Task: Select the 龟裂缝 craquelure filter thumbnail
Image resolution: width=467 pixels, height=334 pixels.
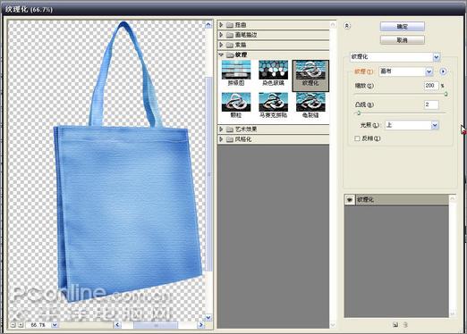Action: [x=310, y=105]
